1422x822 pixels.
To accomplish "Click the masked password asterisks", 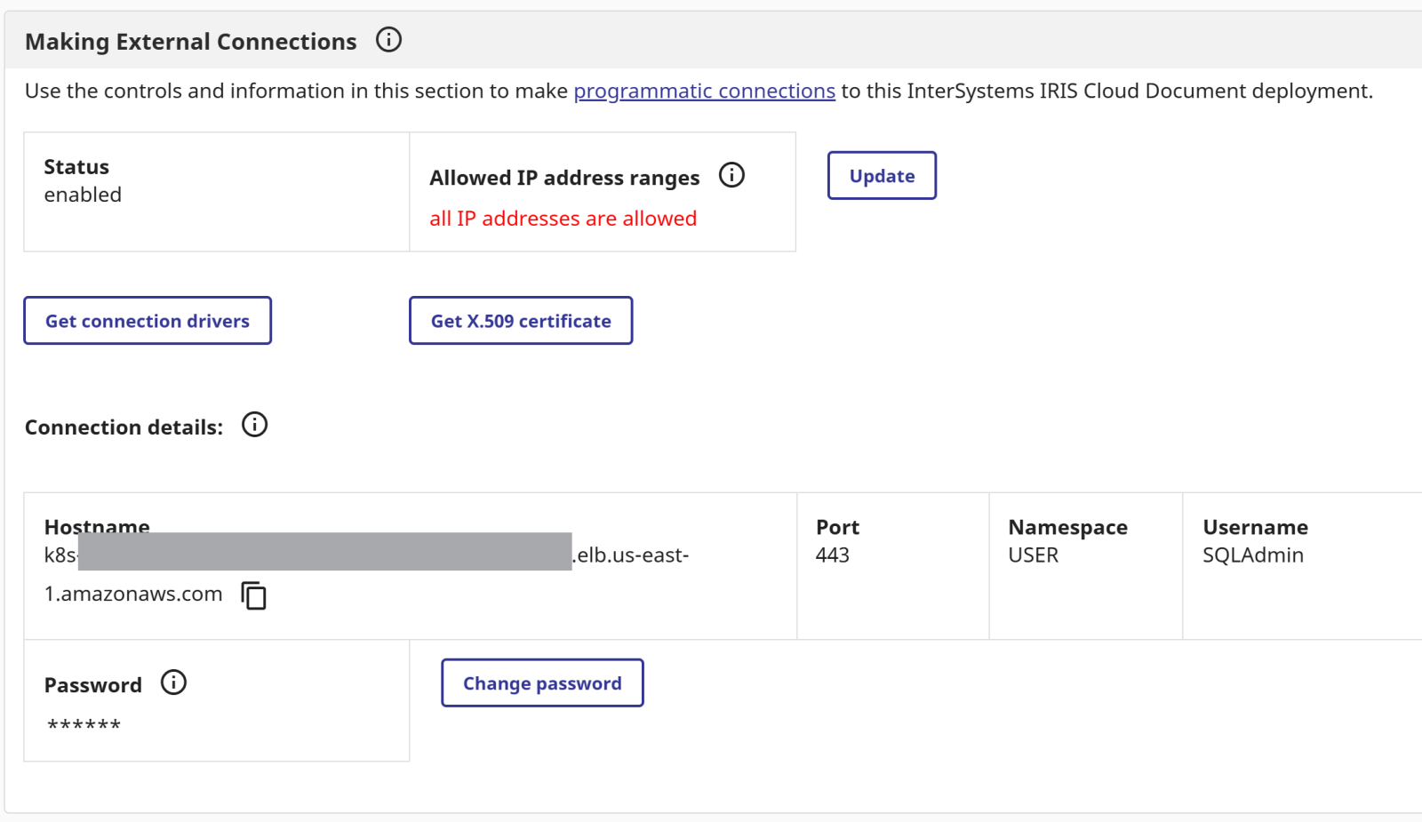I will [x=84, y=725].
